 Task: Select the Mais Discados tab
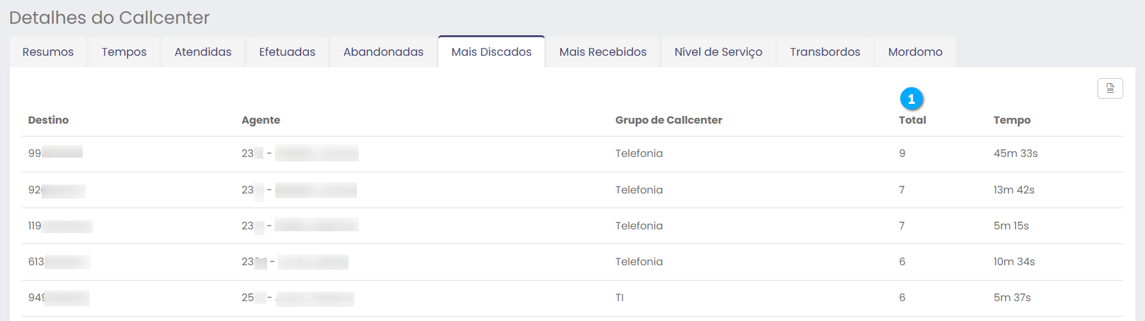click(x=491, y=52)
